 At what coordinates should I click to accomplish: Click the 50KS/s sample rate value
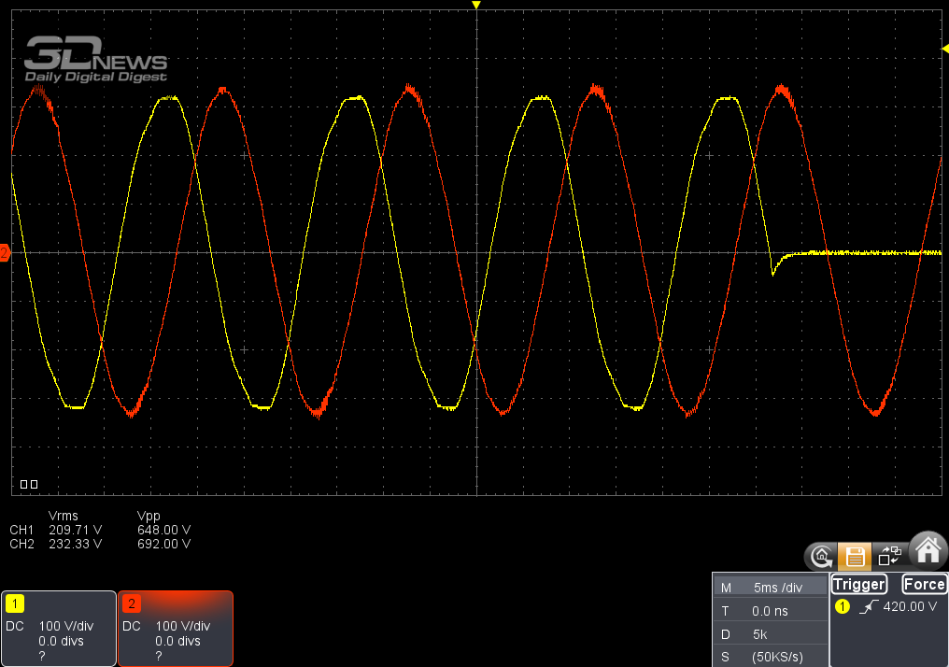click(777, 657)
